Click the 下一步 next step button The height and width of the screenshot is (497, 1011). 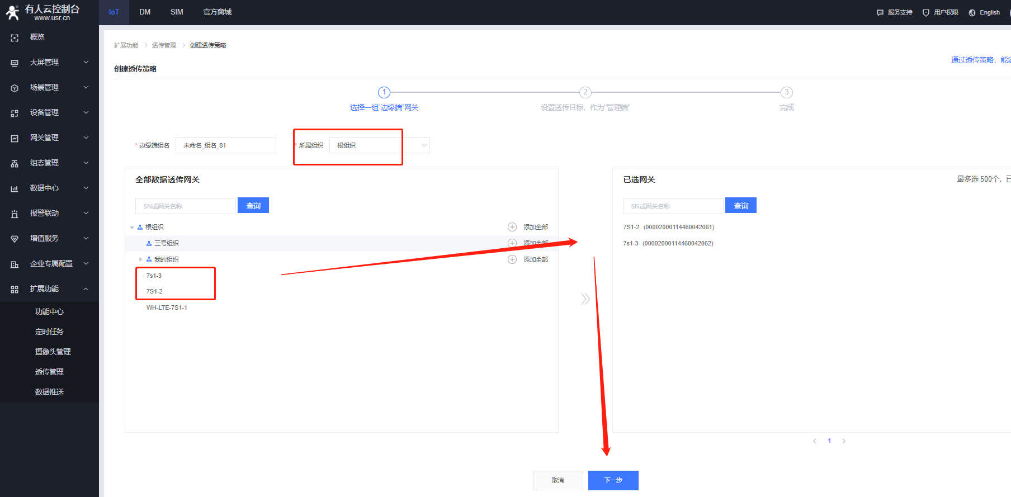[613, 480]
